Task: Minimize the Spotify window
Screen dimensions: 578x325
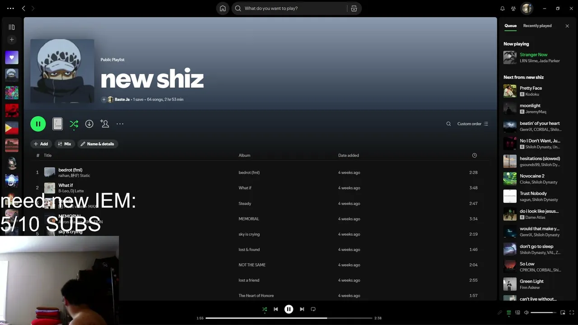Action: [x=545, y=8]
